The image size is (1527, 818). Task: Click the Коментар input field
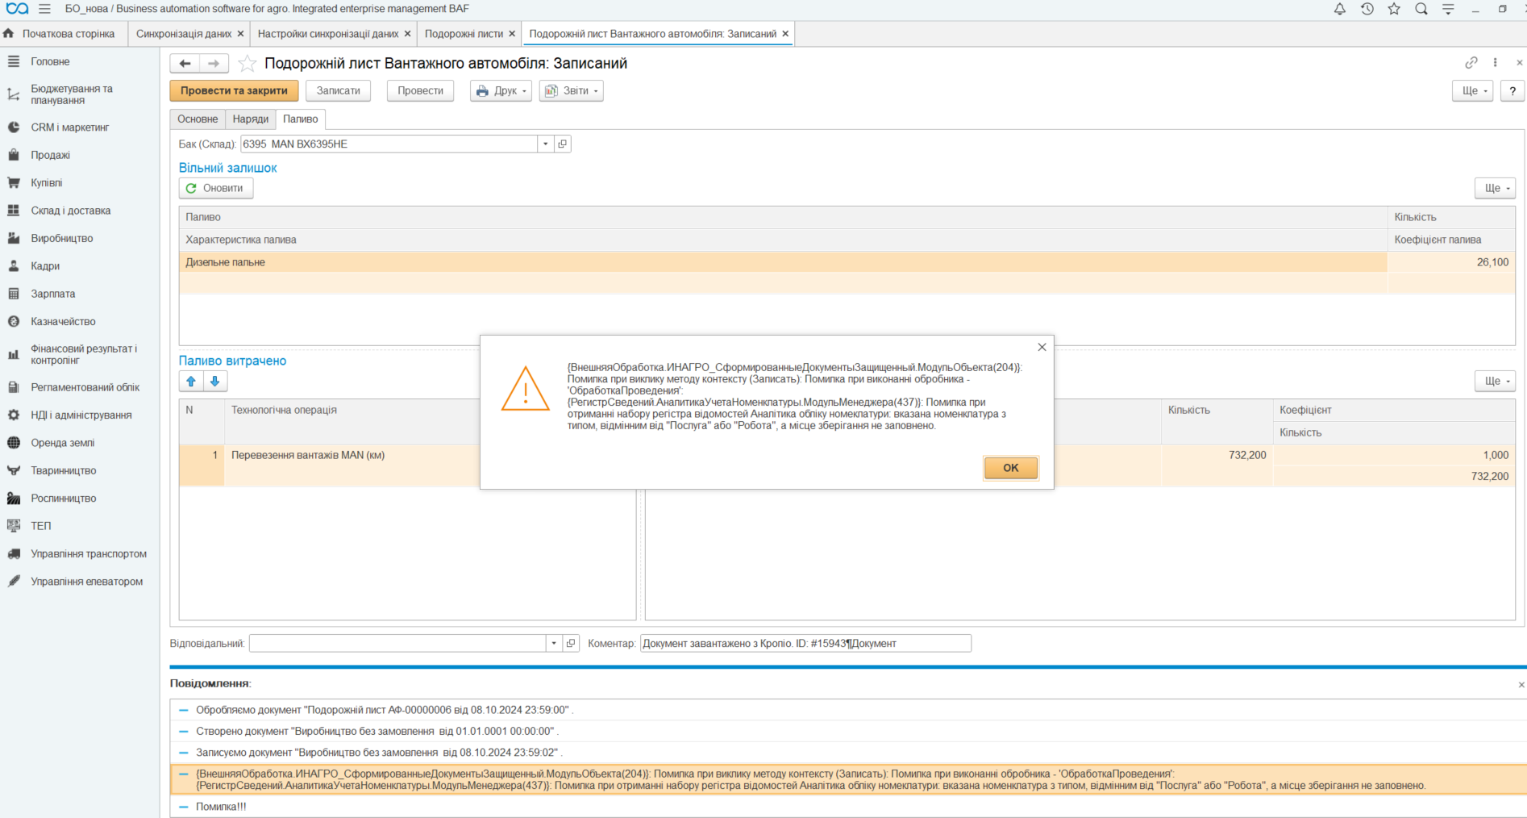(x=805, y=643)
